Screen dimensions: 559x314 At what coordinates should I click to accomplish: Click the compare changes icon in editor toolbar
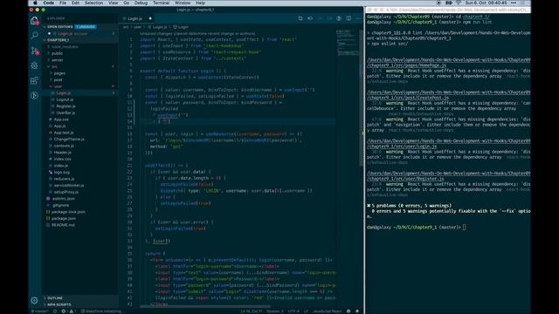pyautogui.click(x=300, y=18)
